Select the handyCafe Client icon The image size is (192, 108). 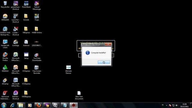(x=5, y=44)
